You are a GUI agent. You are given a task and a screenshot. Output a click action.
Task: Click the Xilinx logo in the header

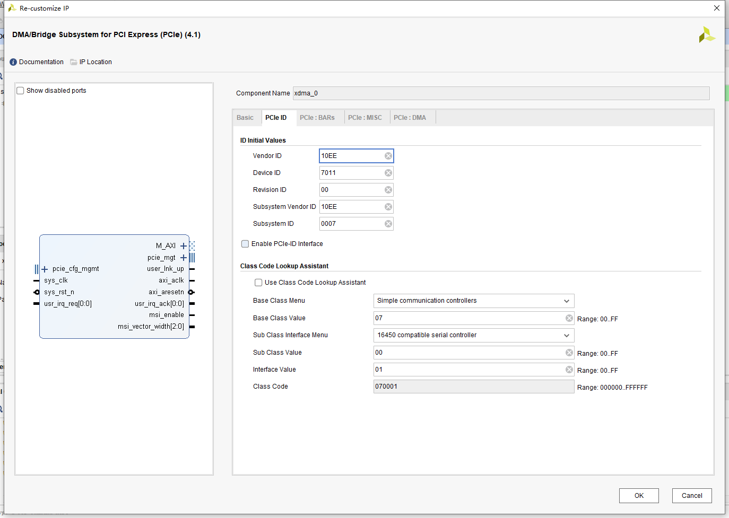coord(707,35)
